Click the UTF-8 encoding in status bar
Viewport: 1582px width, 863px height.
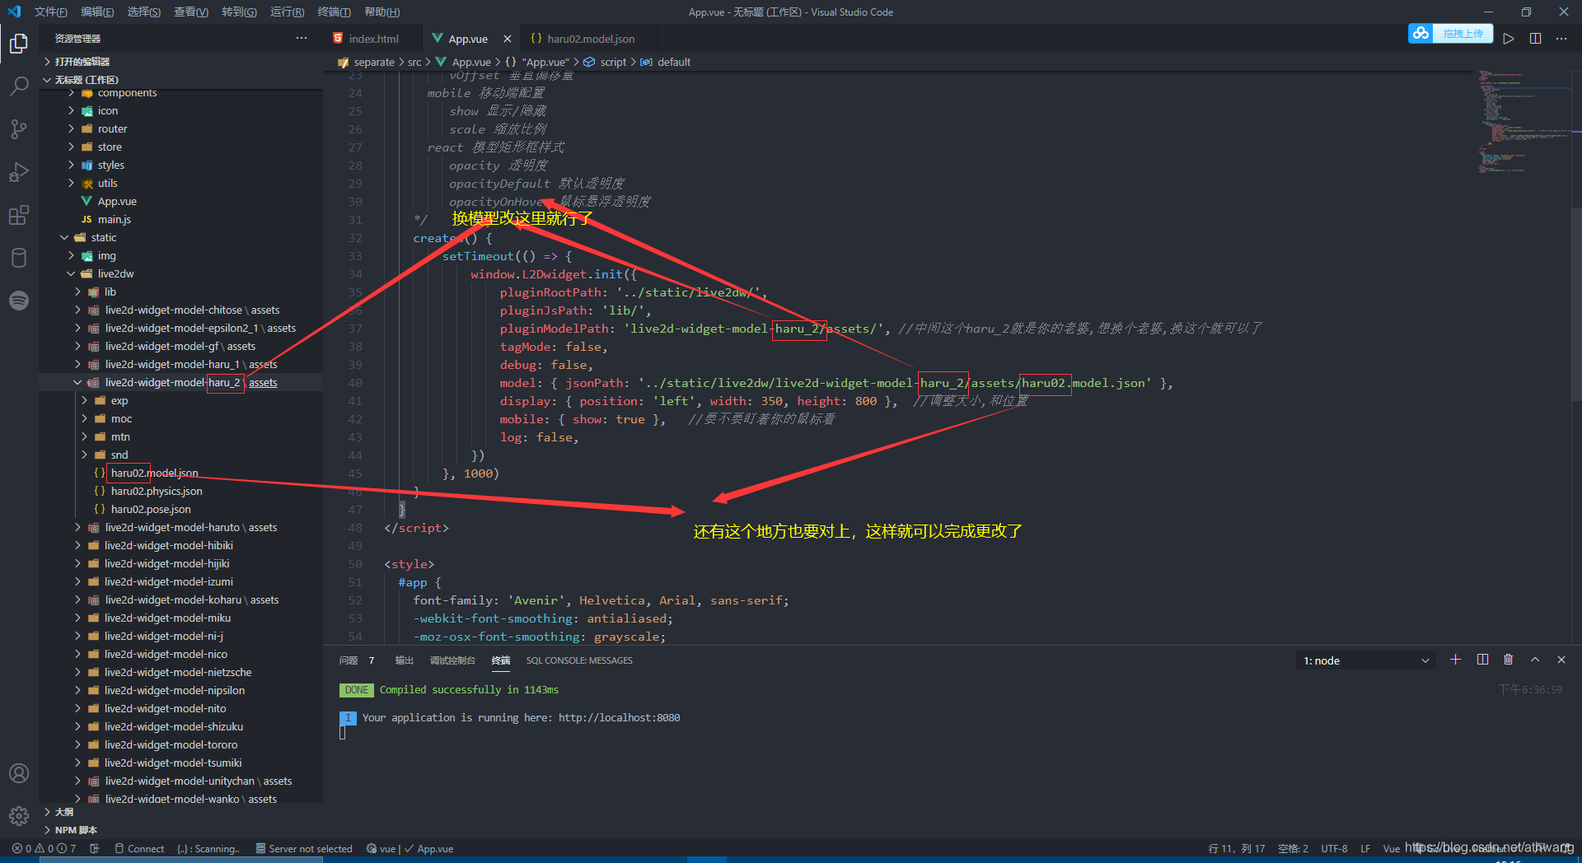tap(1334, 848)
